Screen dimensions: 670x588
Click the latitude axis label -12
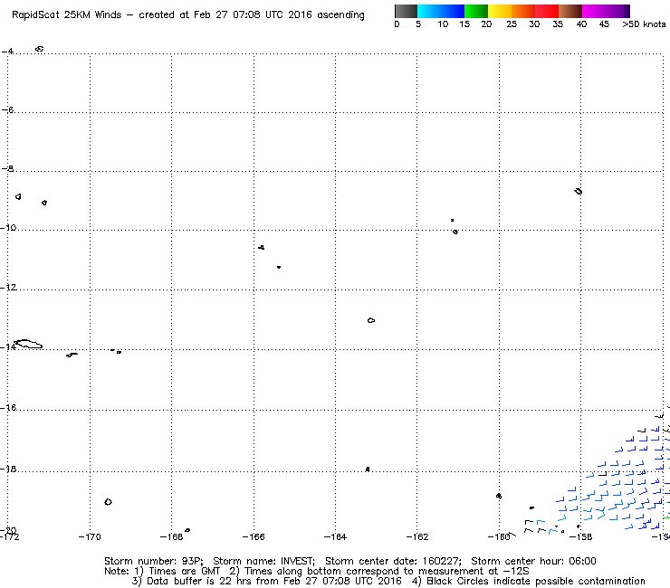tap(8, 287)
